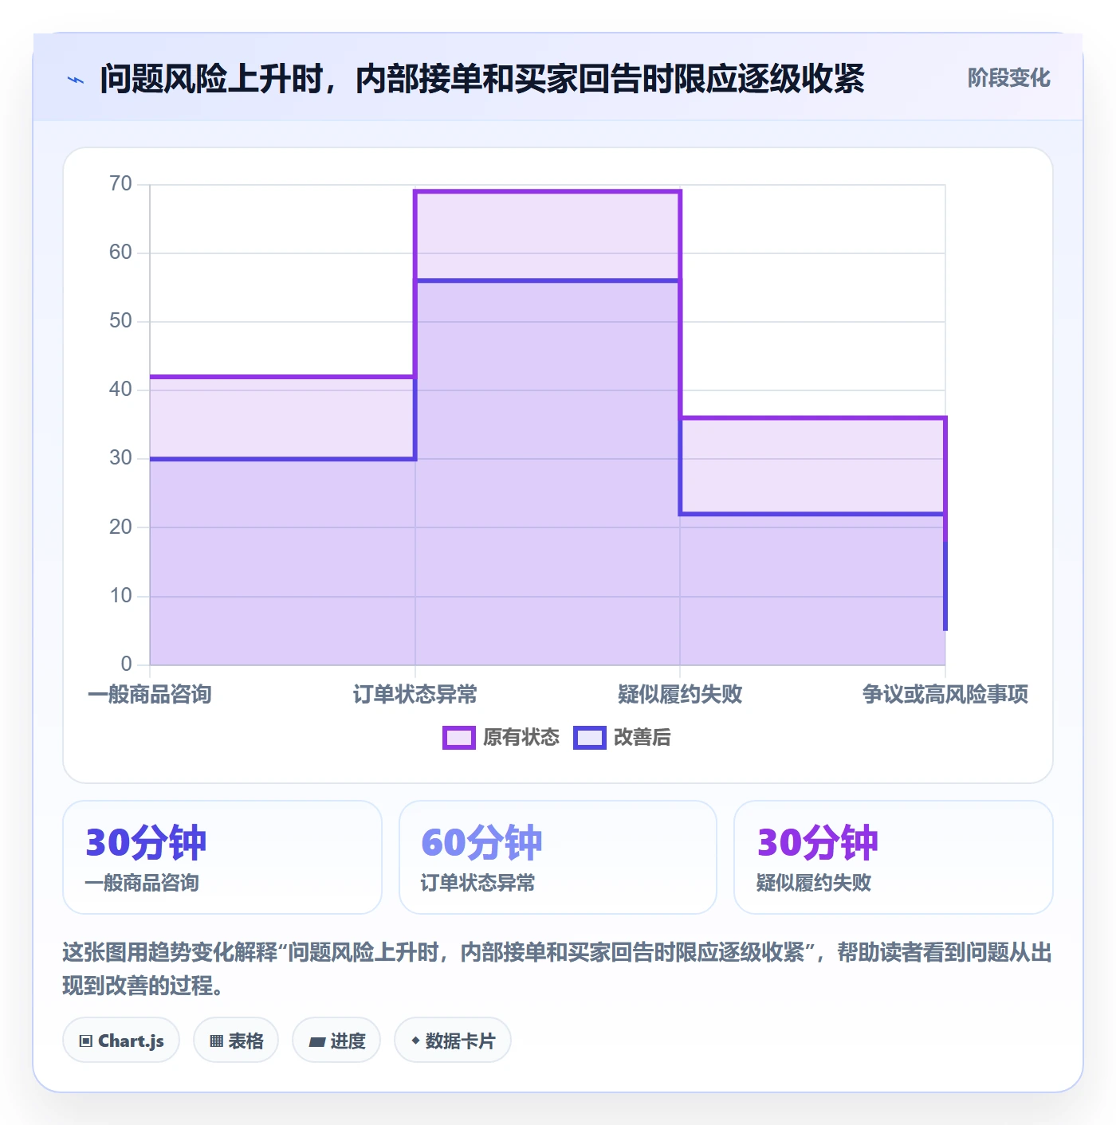The height and width of the screenshot is (1125, 1116).
Task: Click the chart title 问题风险上升时 heading
Action: [482, 79]
